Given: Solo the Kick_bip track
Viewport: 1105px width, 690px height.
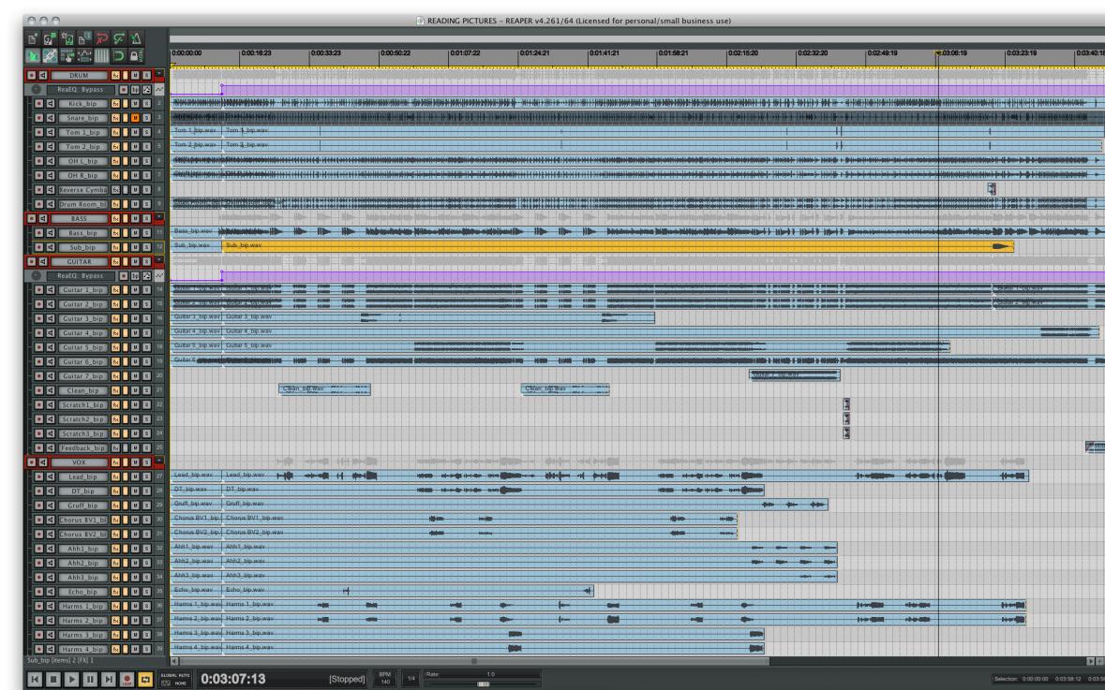Looking at the screenshot, I should pyautogui.click(x=146, y=104).
